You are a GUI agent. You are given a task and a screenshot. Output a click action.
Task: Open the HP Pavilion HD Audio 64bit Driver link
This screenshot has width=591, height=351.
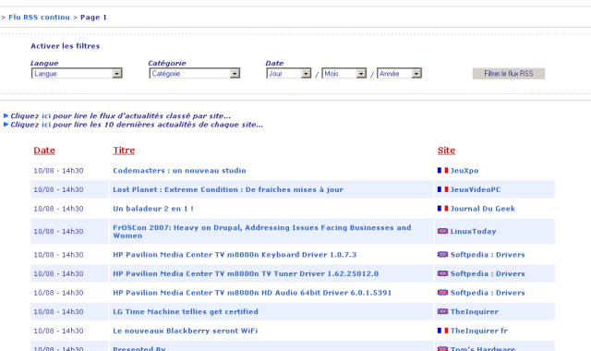[x=252, y=293]
